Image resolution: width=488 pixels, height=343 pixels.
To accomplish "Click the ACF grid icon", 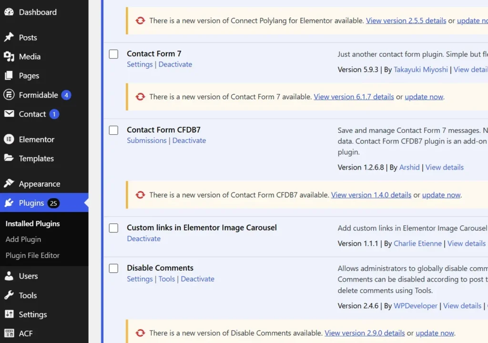I will 9,333.
